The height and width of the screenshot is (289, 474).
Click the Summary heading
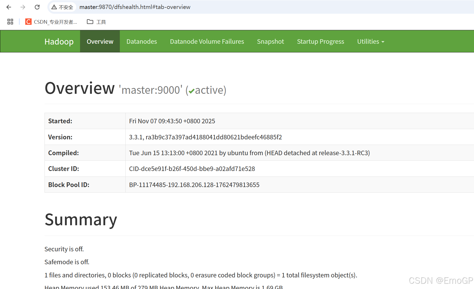(x=81, y=220)
